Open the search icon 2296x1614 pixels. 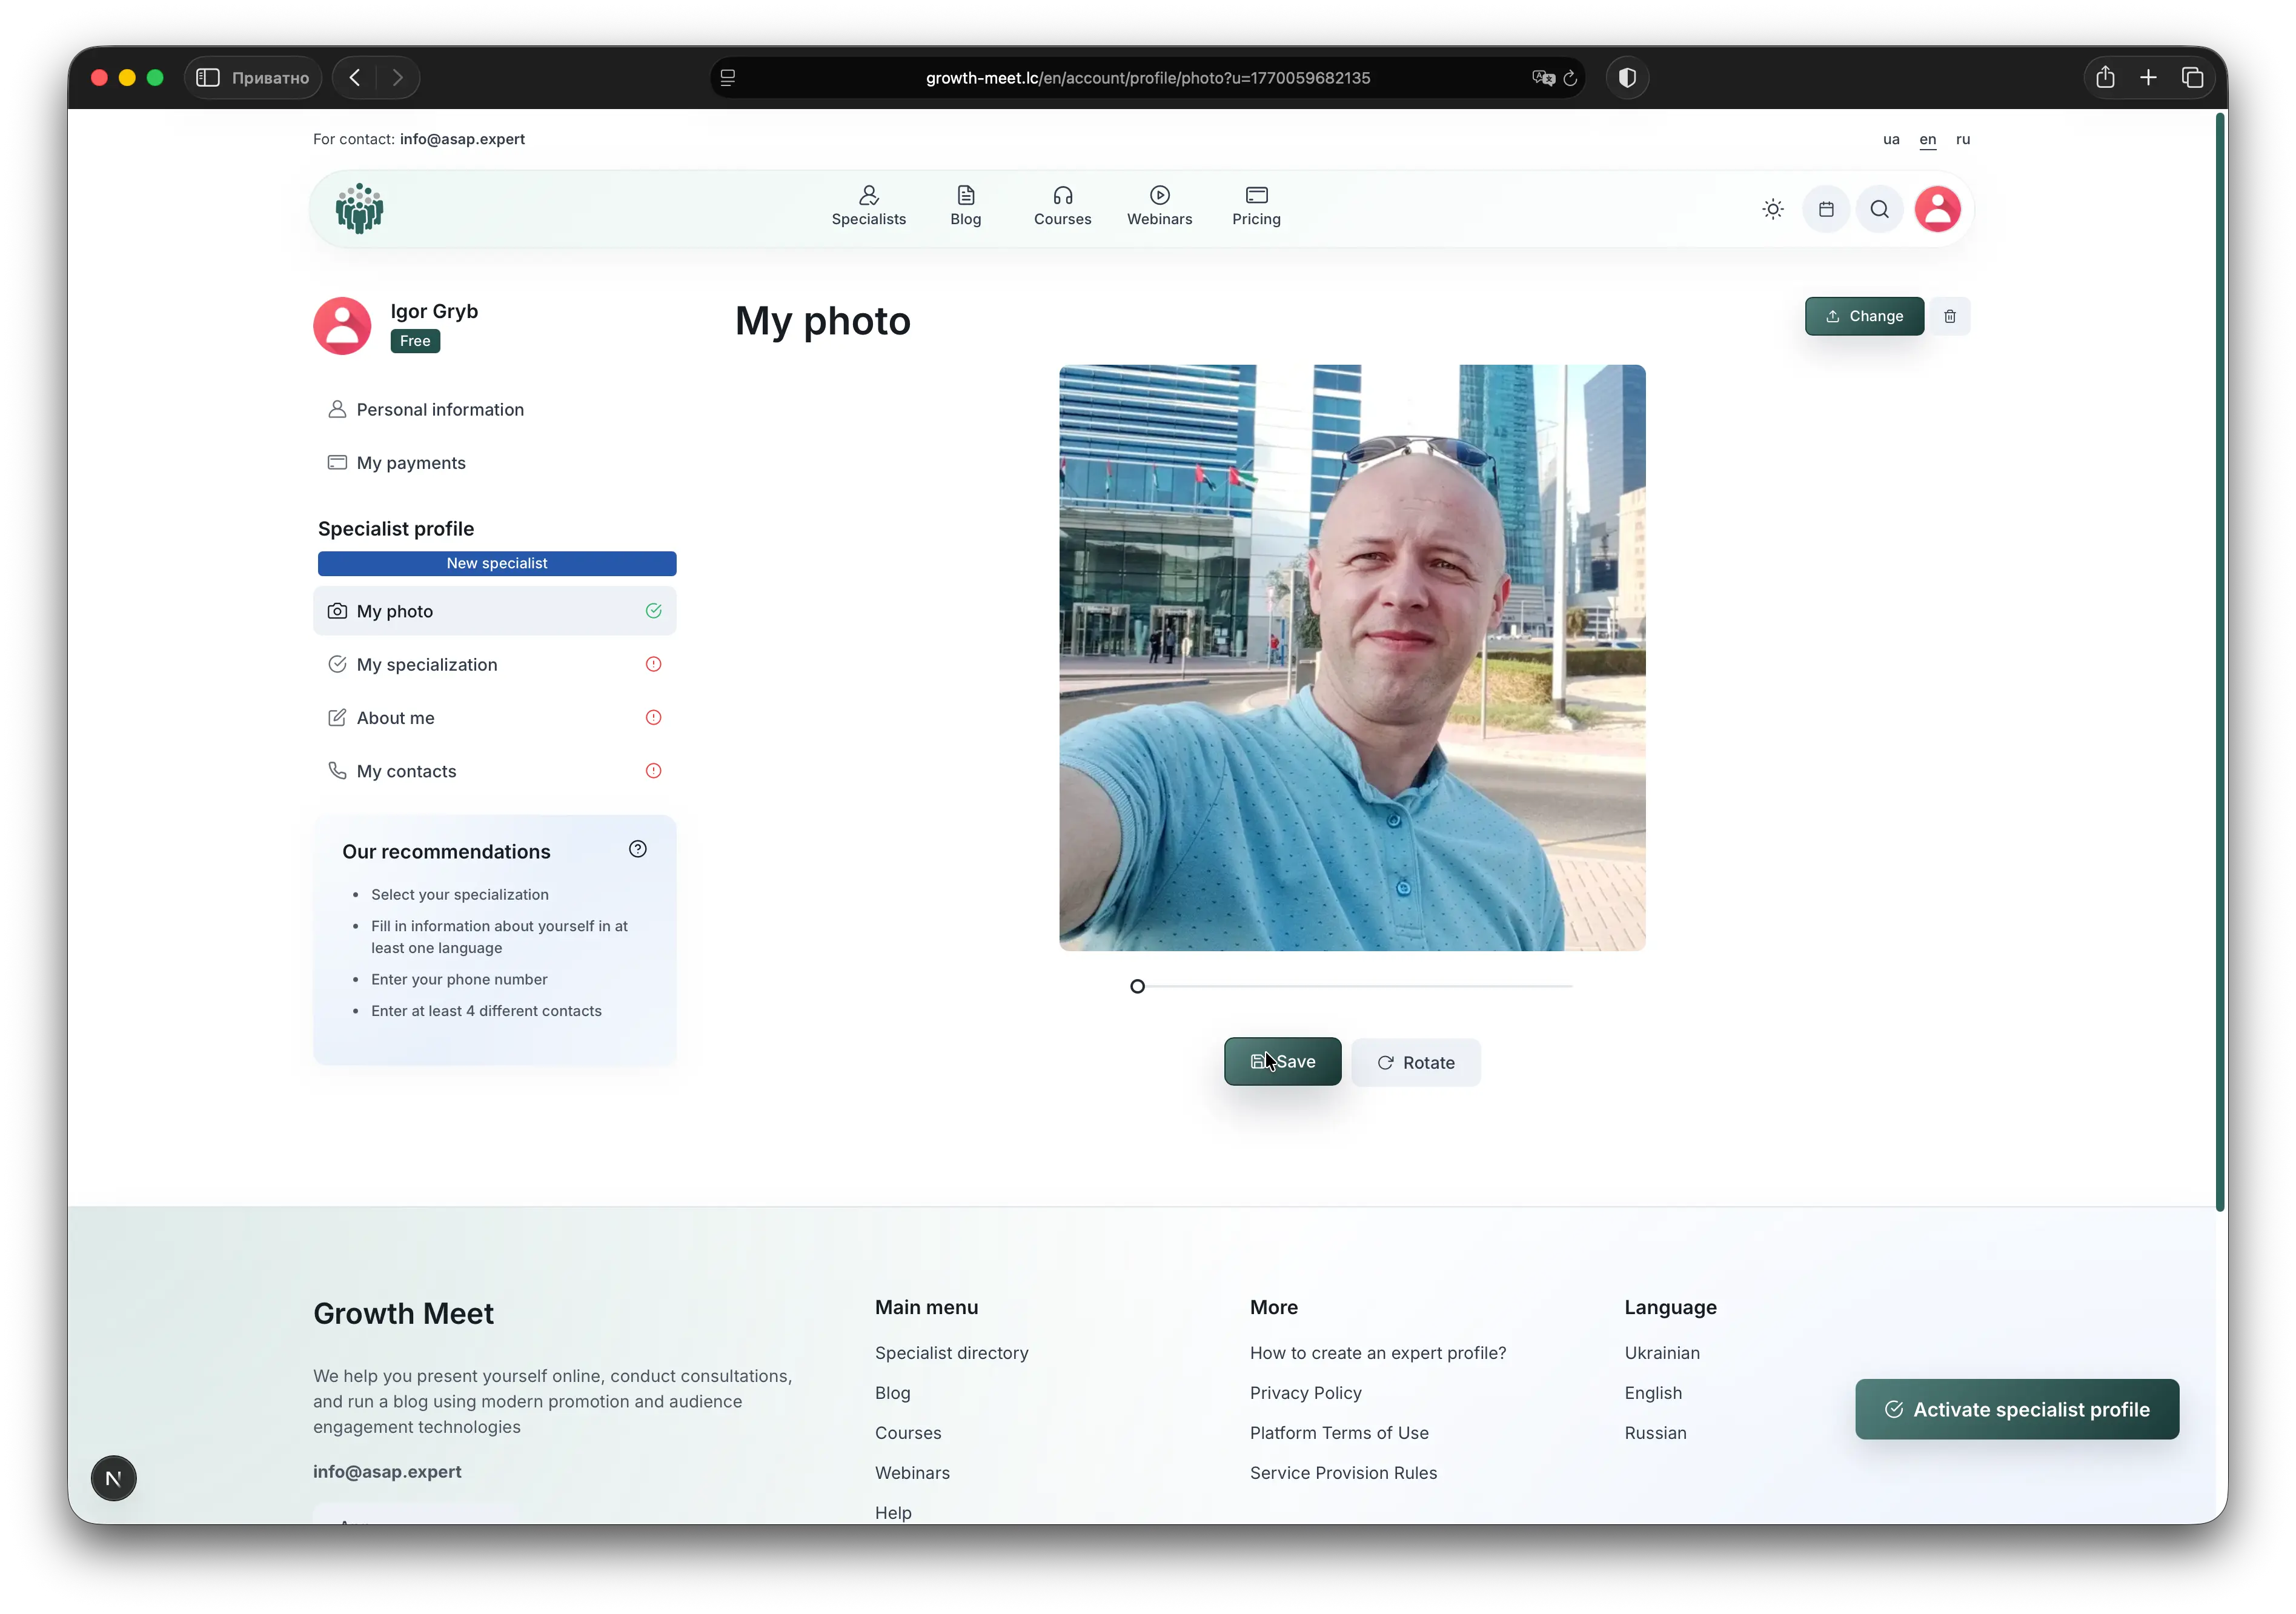tap(1879, 209)
